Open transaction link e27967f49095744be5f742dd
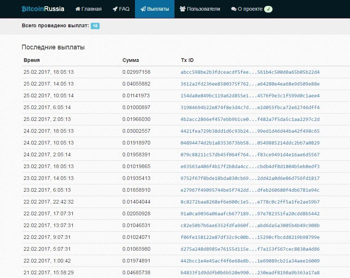Viewport: 350px width, 278px height. pos(250,190)
